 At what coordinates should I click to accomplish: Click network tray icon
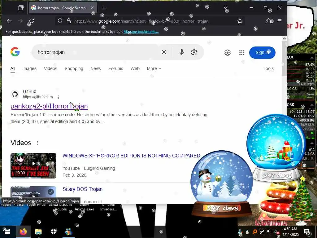[x=270, y=232]
